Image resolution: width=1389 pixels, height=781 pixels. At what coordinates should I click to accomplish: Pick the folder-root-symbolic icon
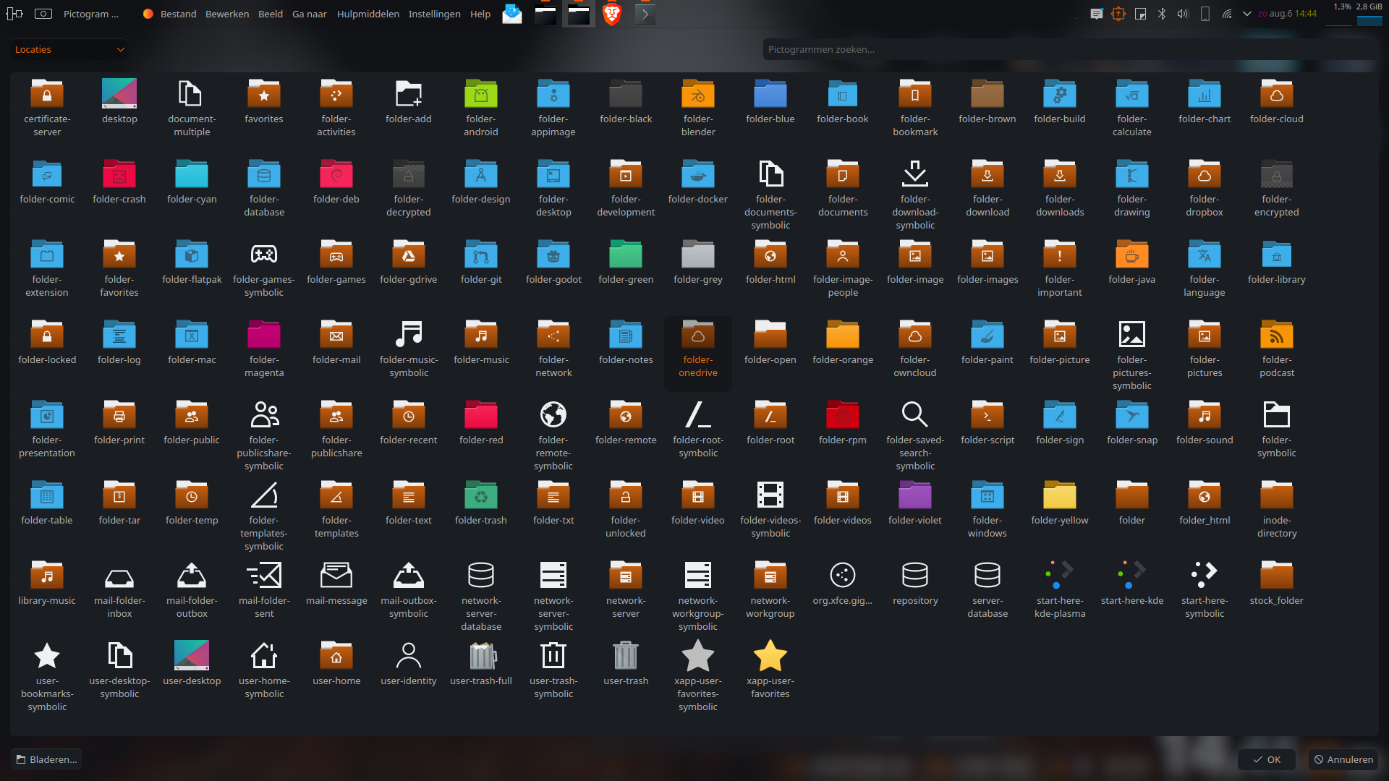pos(697,416)
